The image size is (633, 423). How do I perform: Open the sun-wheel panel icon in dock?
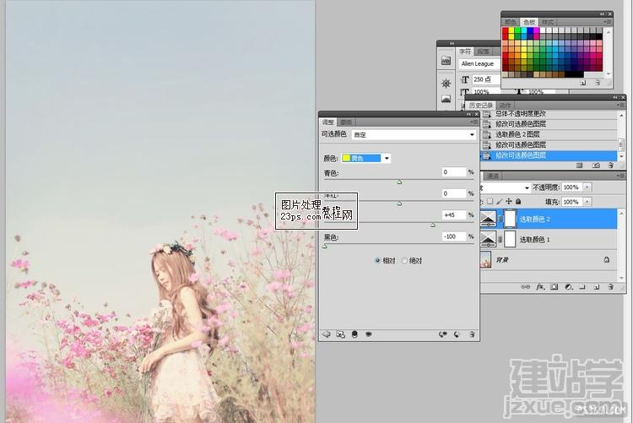[x=446, y=84]
